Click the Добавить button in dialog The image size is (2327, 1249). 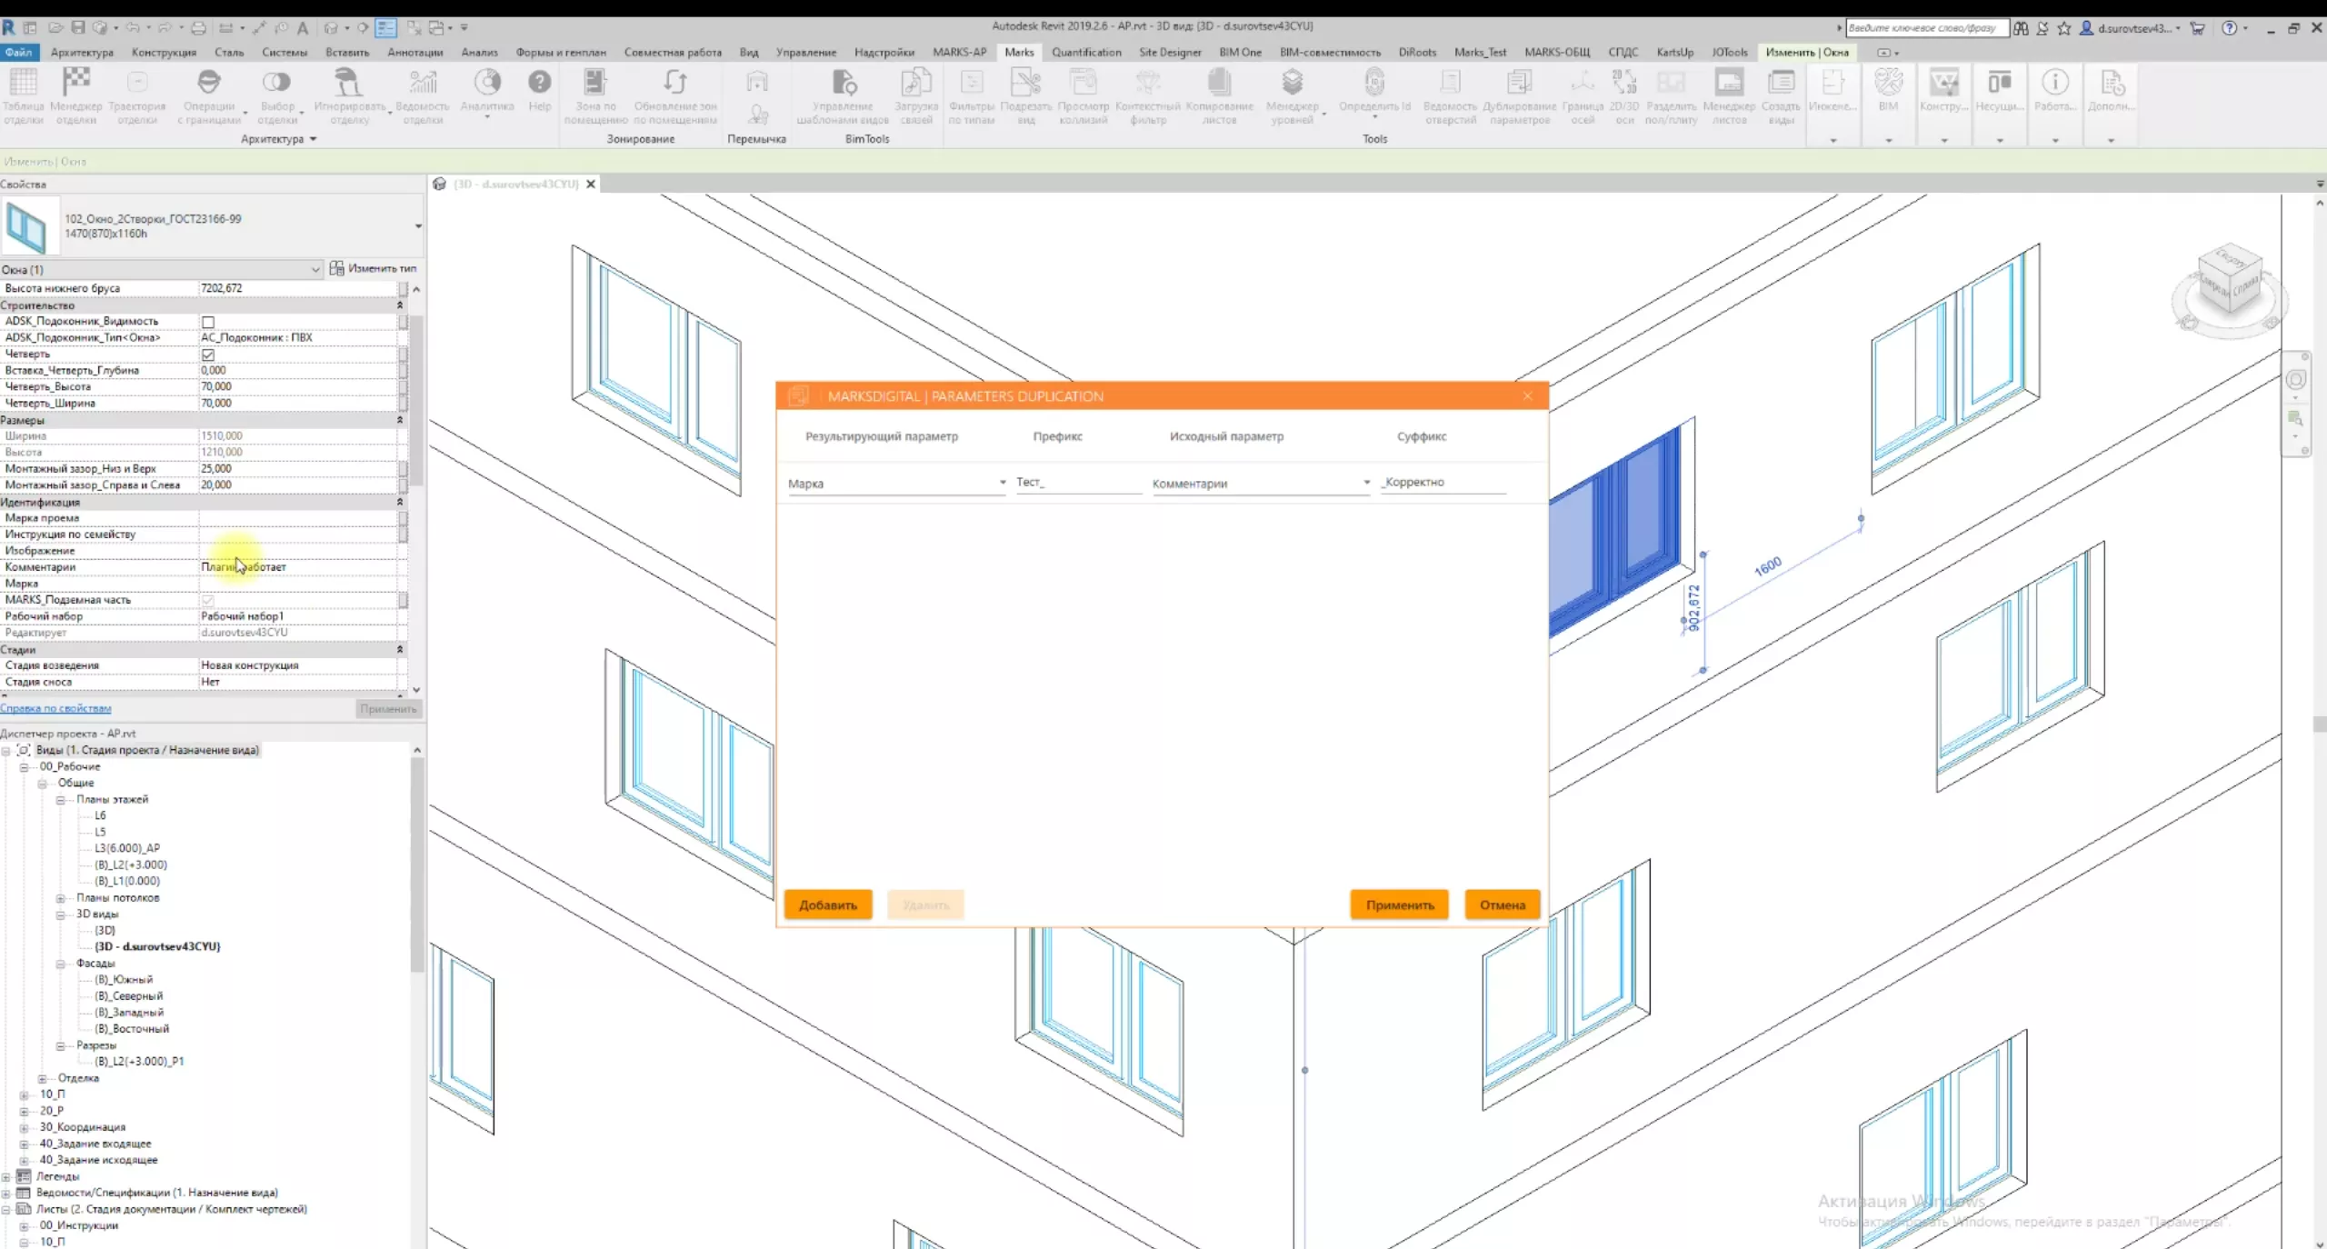click(x=827, y=904)
